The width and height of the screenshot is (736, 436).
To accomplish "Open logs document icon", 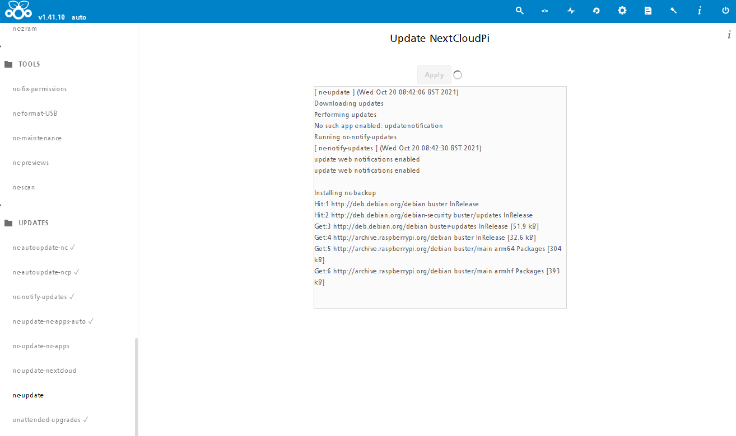I will [x=648, y=11].
